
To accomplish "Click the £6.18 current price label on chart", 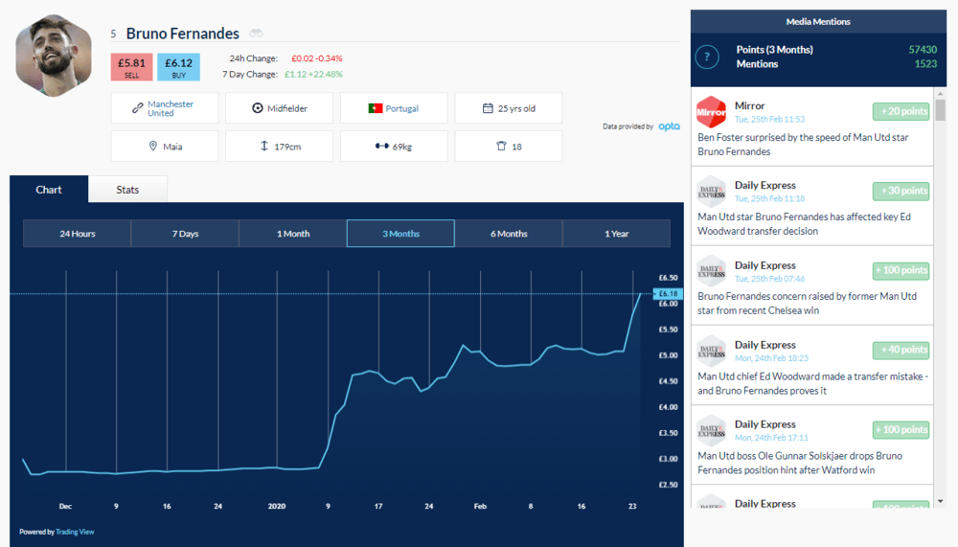I will (668, 294).
